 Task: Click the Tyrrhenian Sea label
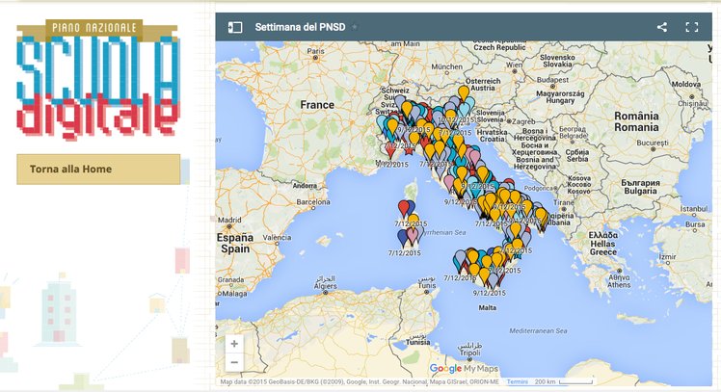point(444,232)
